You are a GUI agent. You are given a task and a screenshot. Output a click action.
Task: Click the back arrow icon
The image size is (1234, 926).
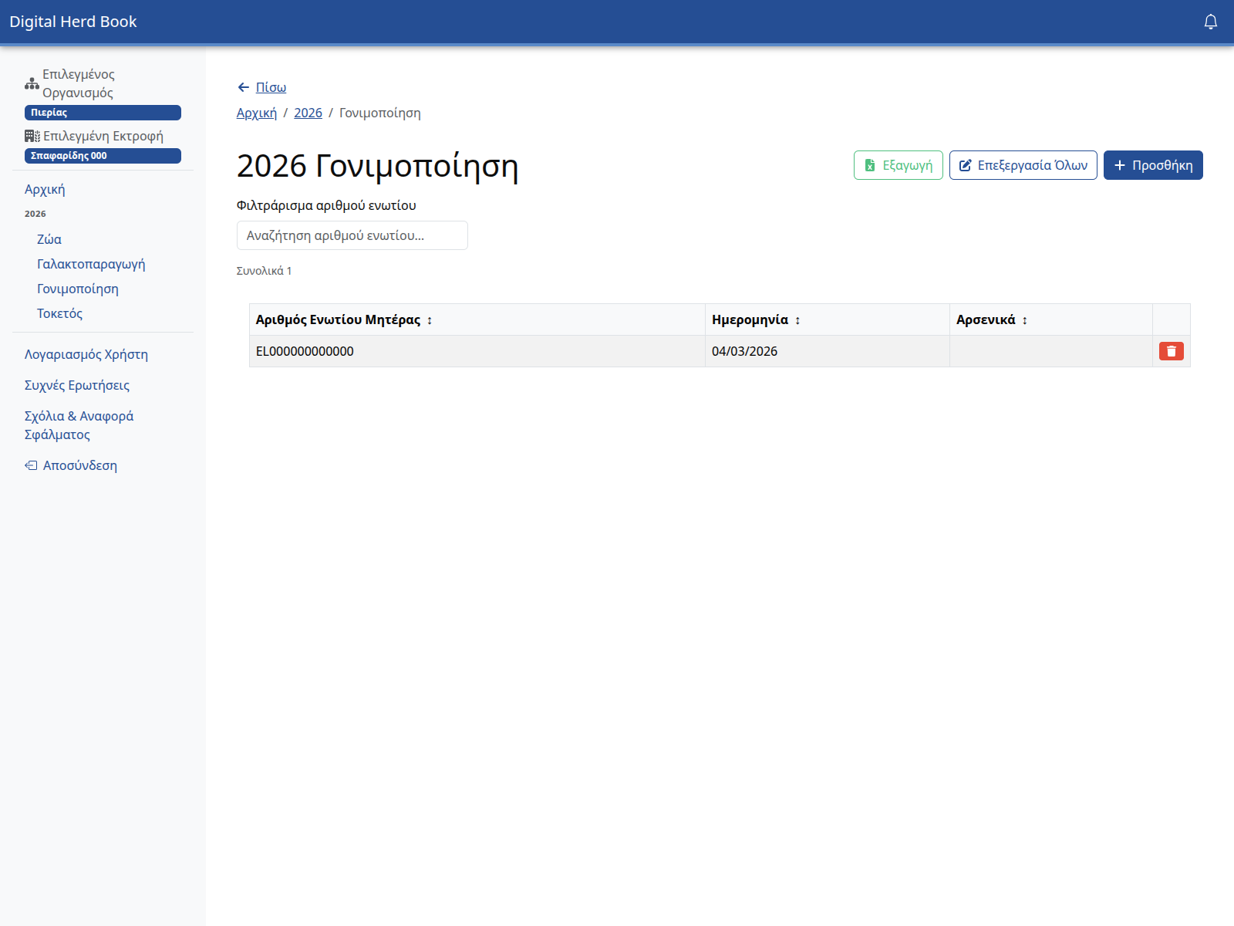[244, 87]
